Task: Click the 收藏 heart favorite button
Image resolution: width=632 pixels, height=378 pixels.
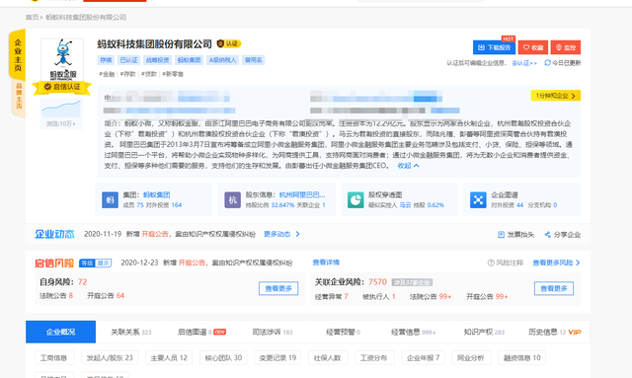Action: (x=533, y=47)
